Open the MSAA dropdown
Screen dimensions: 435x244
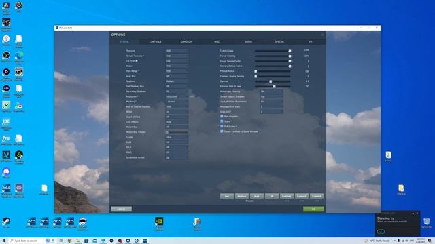click(x=177, y=112)
